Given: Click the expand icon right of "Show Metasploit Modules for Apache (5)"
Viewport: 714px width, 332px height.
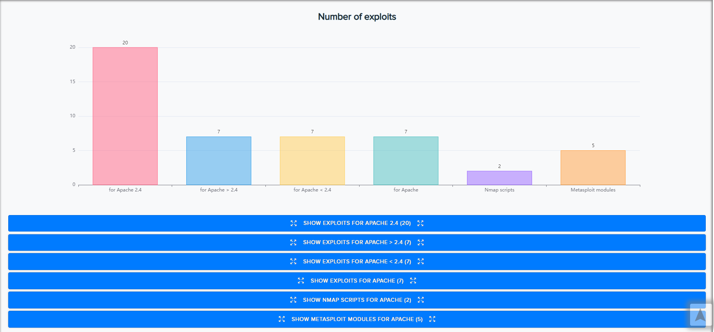Looking at the screenshot, I should click(432, 319).
